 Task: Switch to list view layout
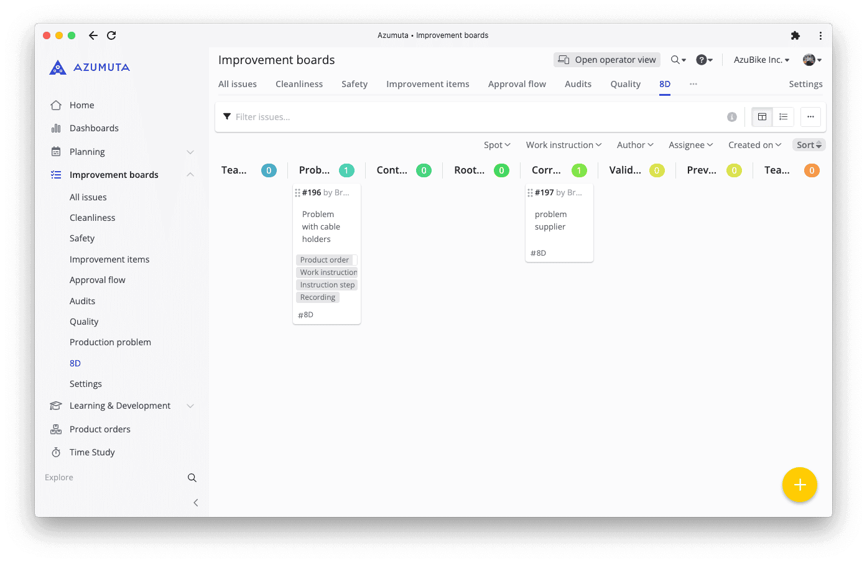tap(784, 117)
